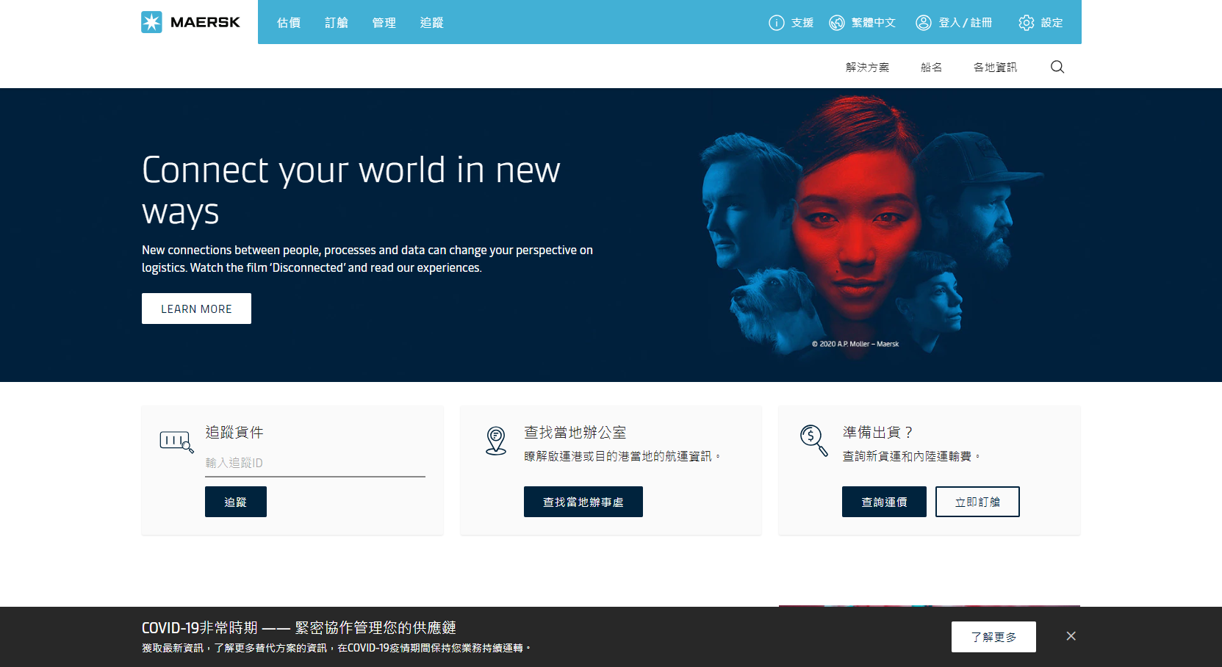The height and width of the screenshot is (667, 1222).
Task: Click 了解更多 in the COVID banner
Action: click(x=993, y=637)
